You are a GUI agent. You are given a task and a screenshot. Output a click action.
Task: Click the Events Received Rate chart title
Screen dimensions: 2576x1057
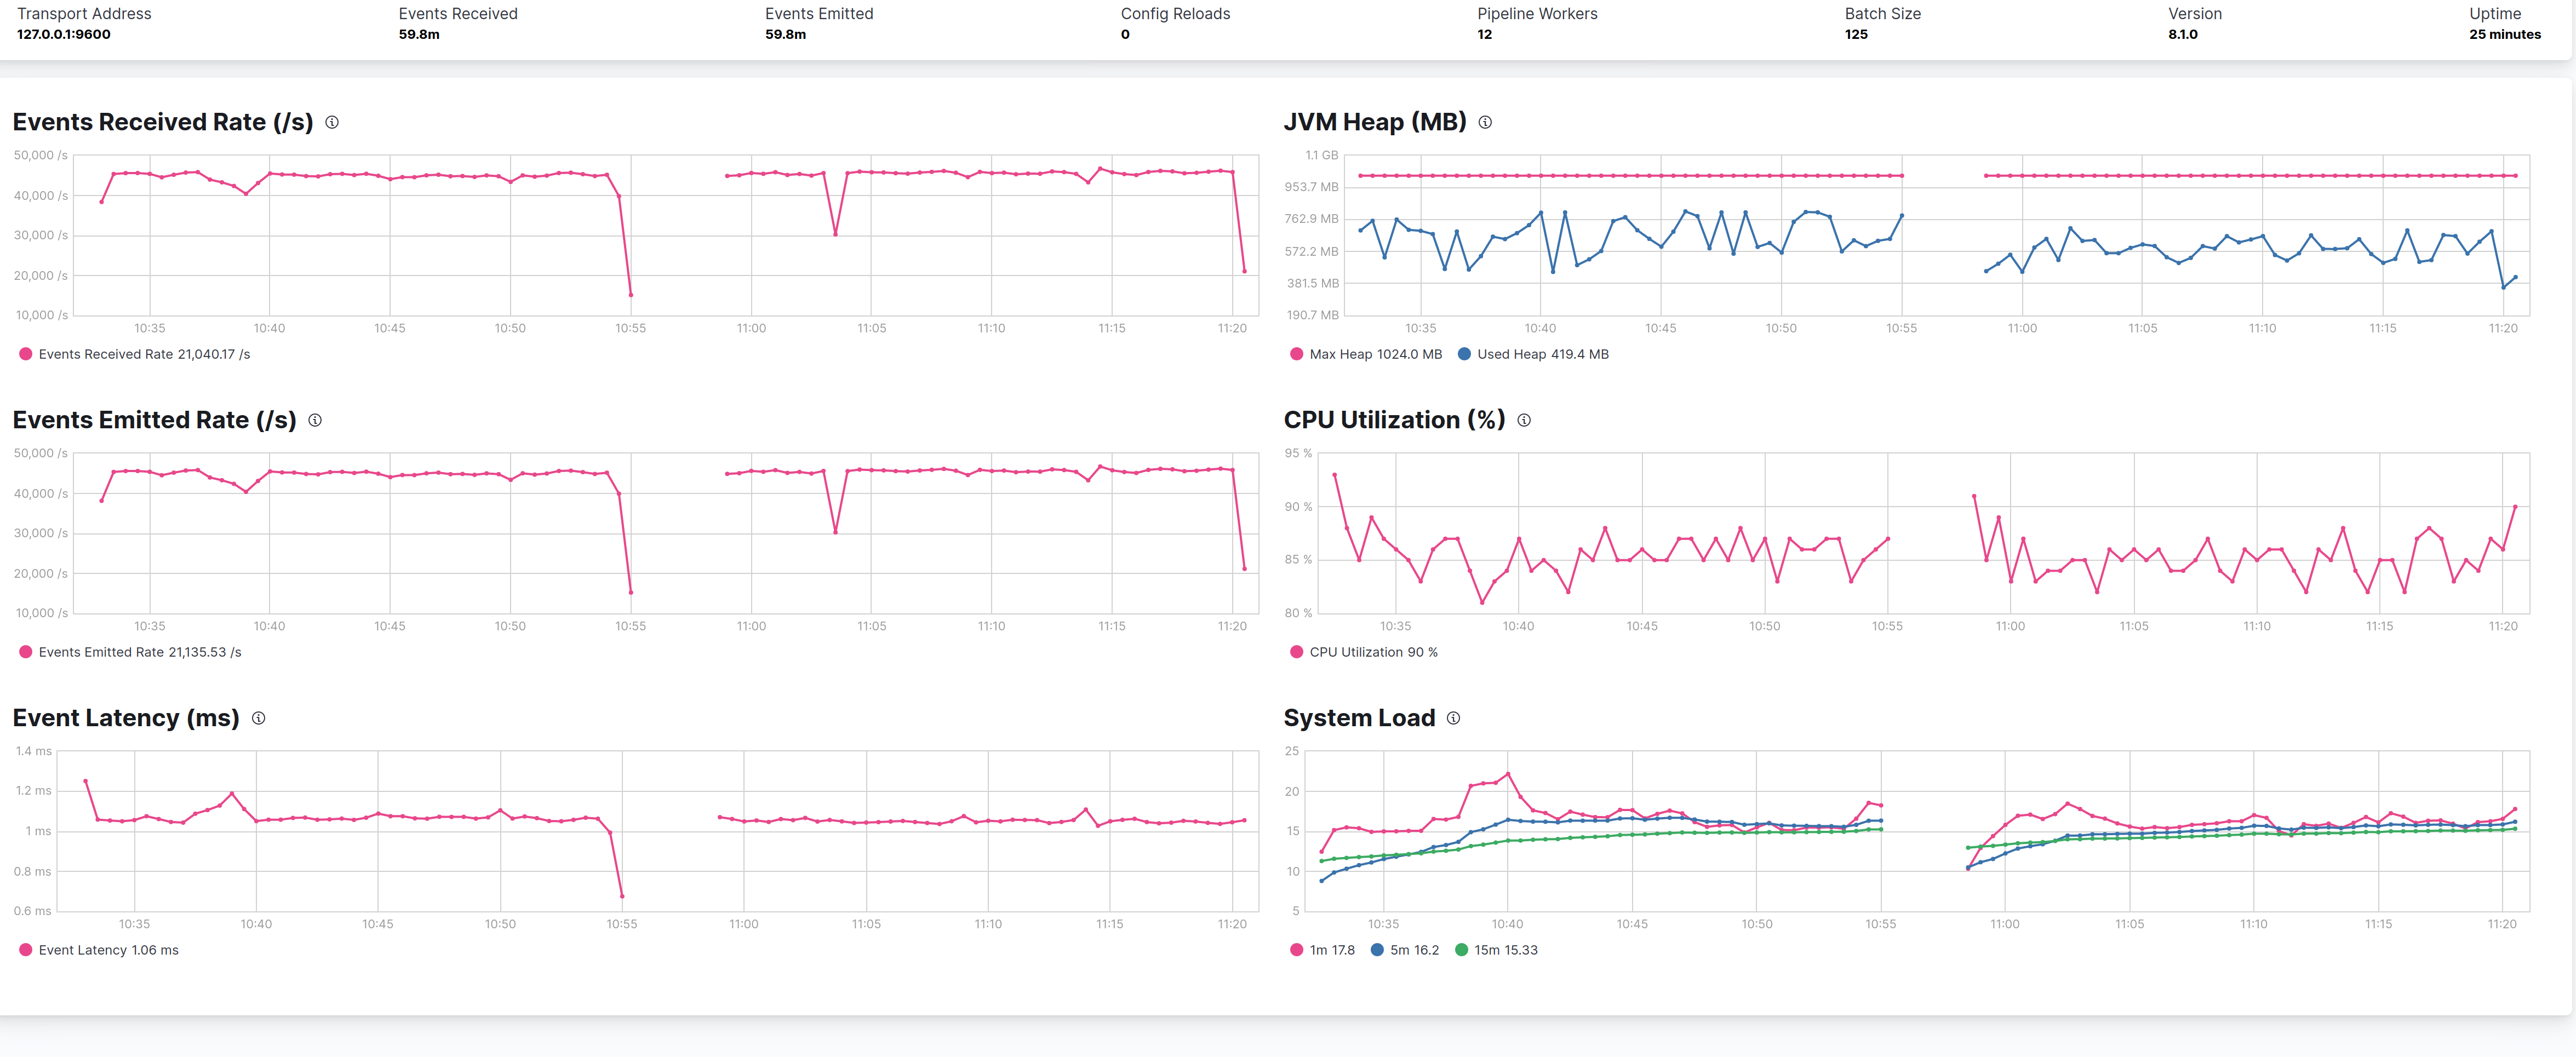pos(162,122)
